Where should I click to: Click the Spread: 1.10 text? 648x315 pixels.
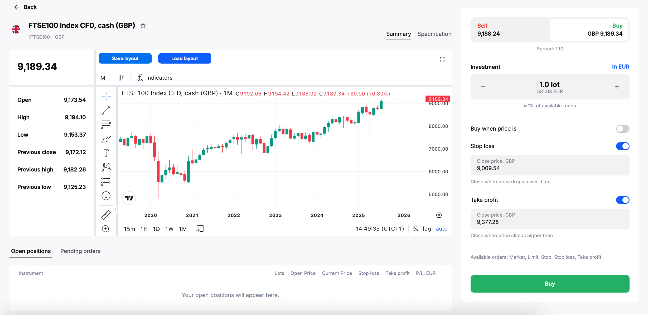coord(550,49)
